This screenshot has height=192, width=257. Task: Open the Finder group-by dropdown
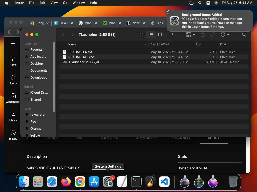coord(190,34)
